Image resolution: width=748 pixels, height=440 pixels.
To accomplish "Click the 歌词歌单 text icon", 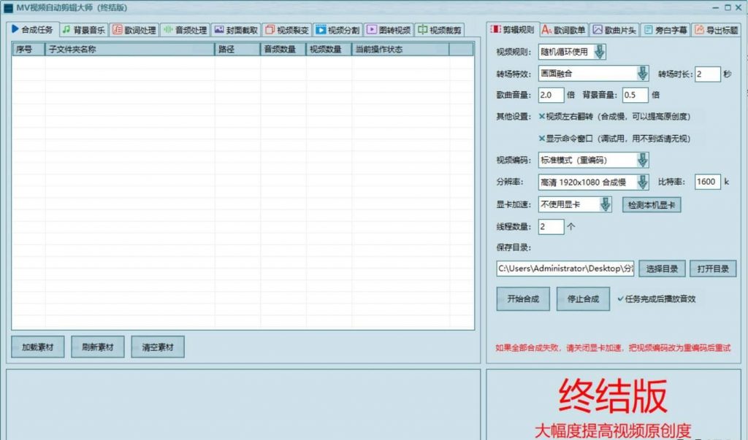I will click(x=546, y=30).
